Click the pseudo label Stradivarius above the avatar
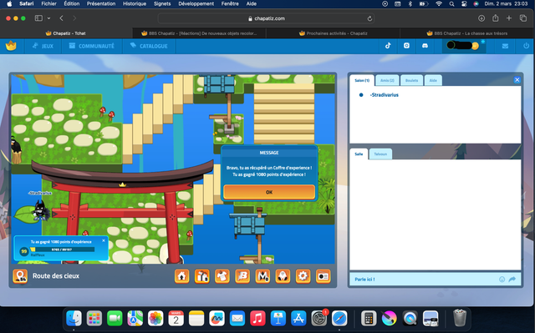 [40, 193]
